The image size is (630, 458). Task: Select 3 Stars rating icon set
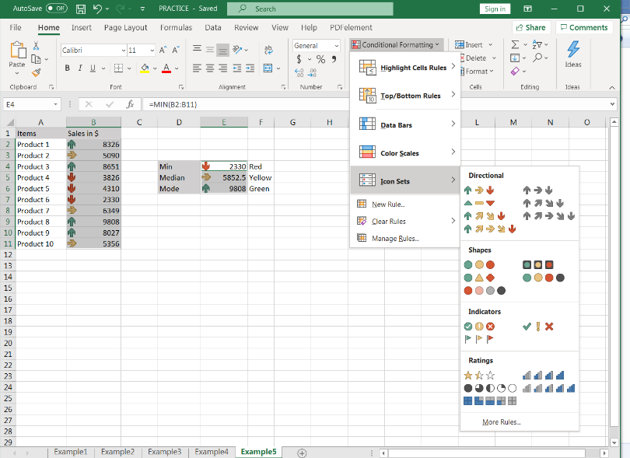(479, 376)
